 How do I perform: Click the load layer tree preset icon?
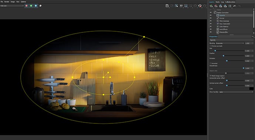click(x=225, y=6)
